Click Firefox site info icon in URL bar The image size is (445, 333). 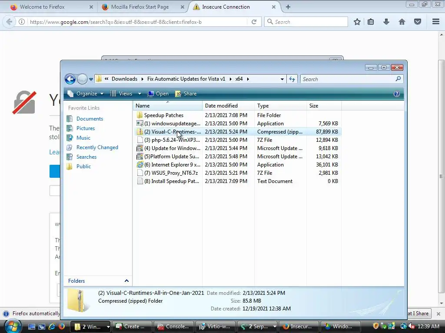pyautogui.click(x=22, y=22)
